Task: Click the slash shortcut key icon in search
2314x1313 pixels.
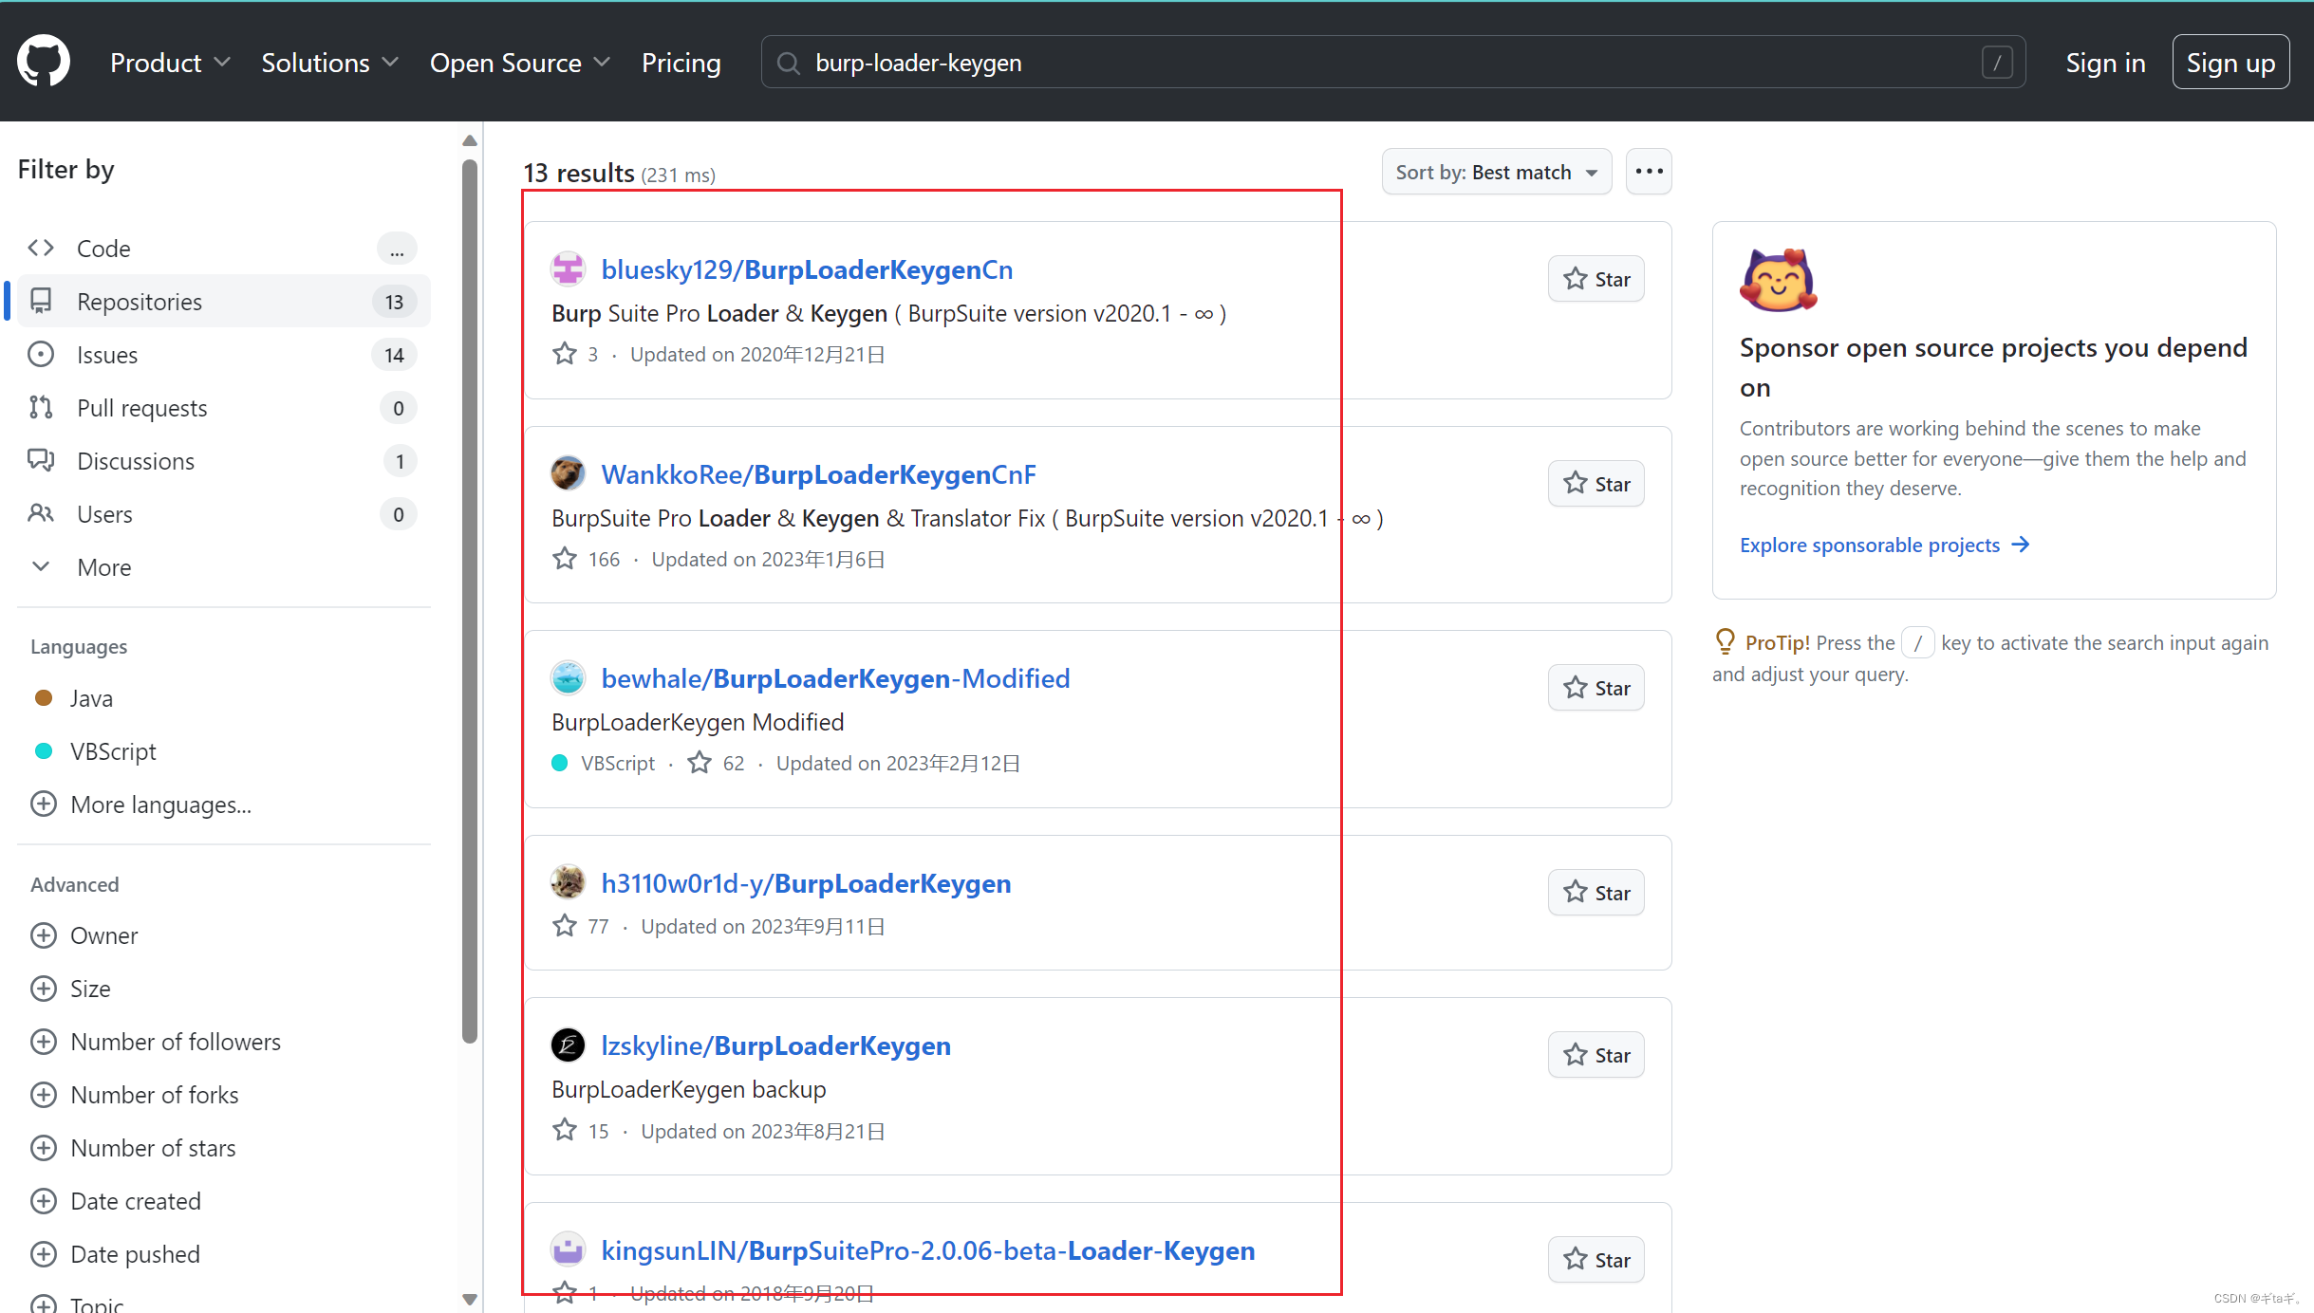Action: click(1997, 63)
